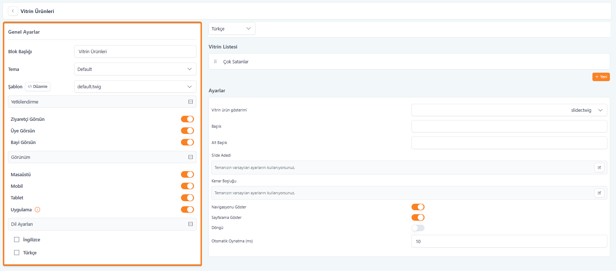Collapse the Görünüm section via minus icon
The width and height of the screenshot is (616, 271).
tap(190, 157)
